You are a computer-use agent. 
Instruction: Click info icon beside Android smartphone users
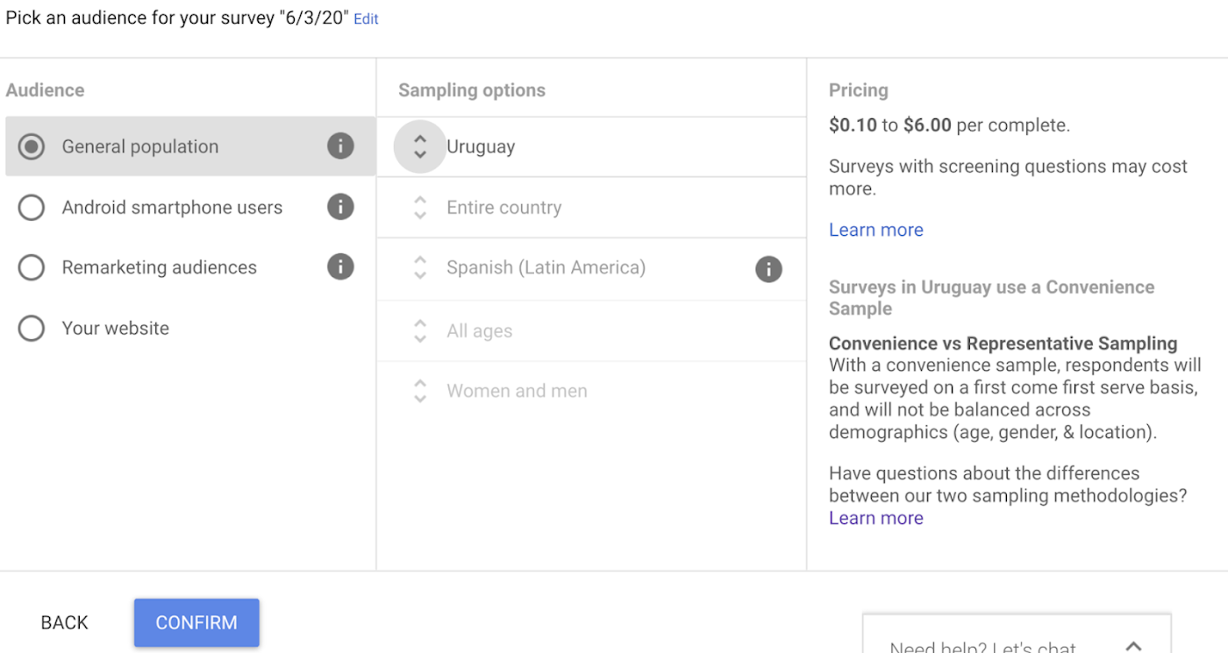coord(340,207)
